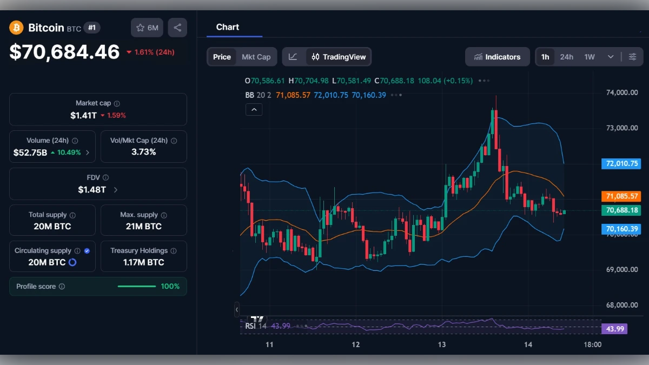Click the star watchlist icon showing 6M

point(147,27)
